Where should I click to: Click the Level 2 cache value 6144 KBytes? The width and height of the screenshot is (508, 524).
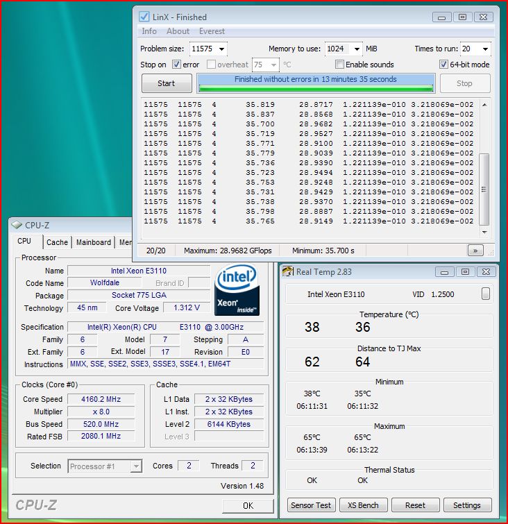point(229,424)
